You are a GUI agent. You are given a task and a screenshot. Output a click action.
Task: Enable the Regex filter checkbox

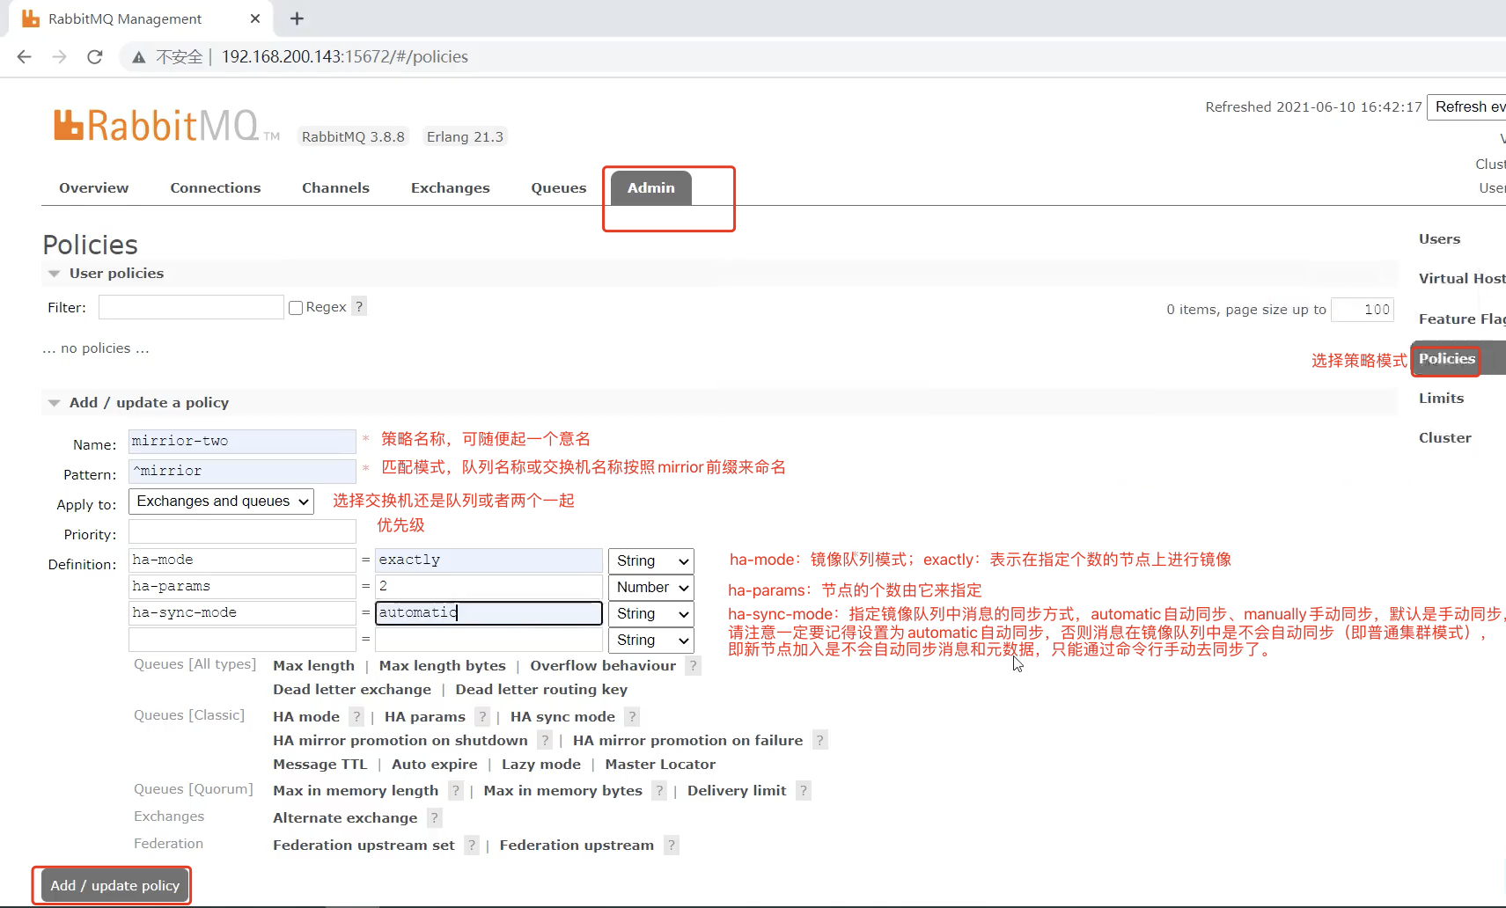click(x=296, y=308)
